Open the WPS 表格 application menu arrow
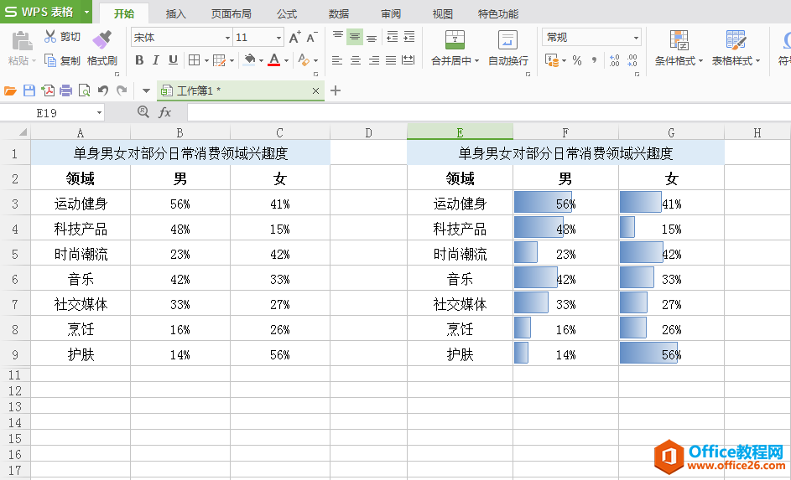This screenshot has height=480, width=791. tap(86, 12)
